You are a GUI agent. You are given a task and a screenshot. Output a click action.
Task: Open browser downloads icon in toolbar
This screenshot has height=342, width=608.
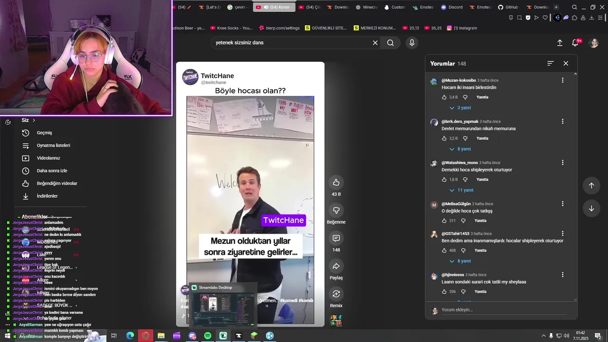pyautogui.click(x=591, y=18)
